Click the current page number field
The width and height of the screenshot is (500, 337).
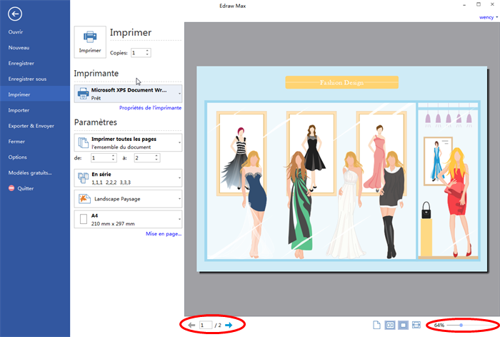pos(206,326)
